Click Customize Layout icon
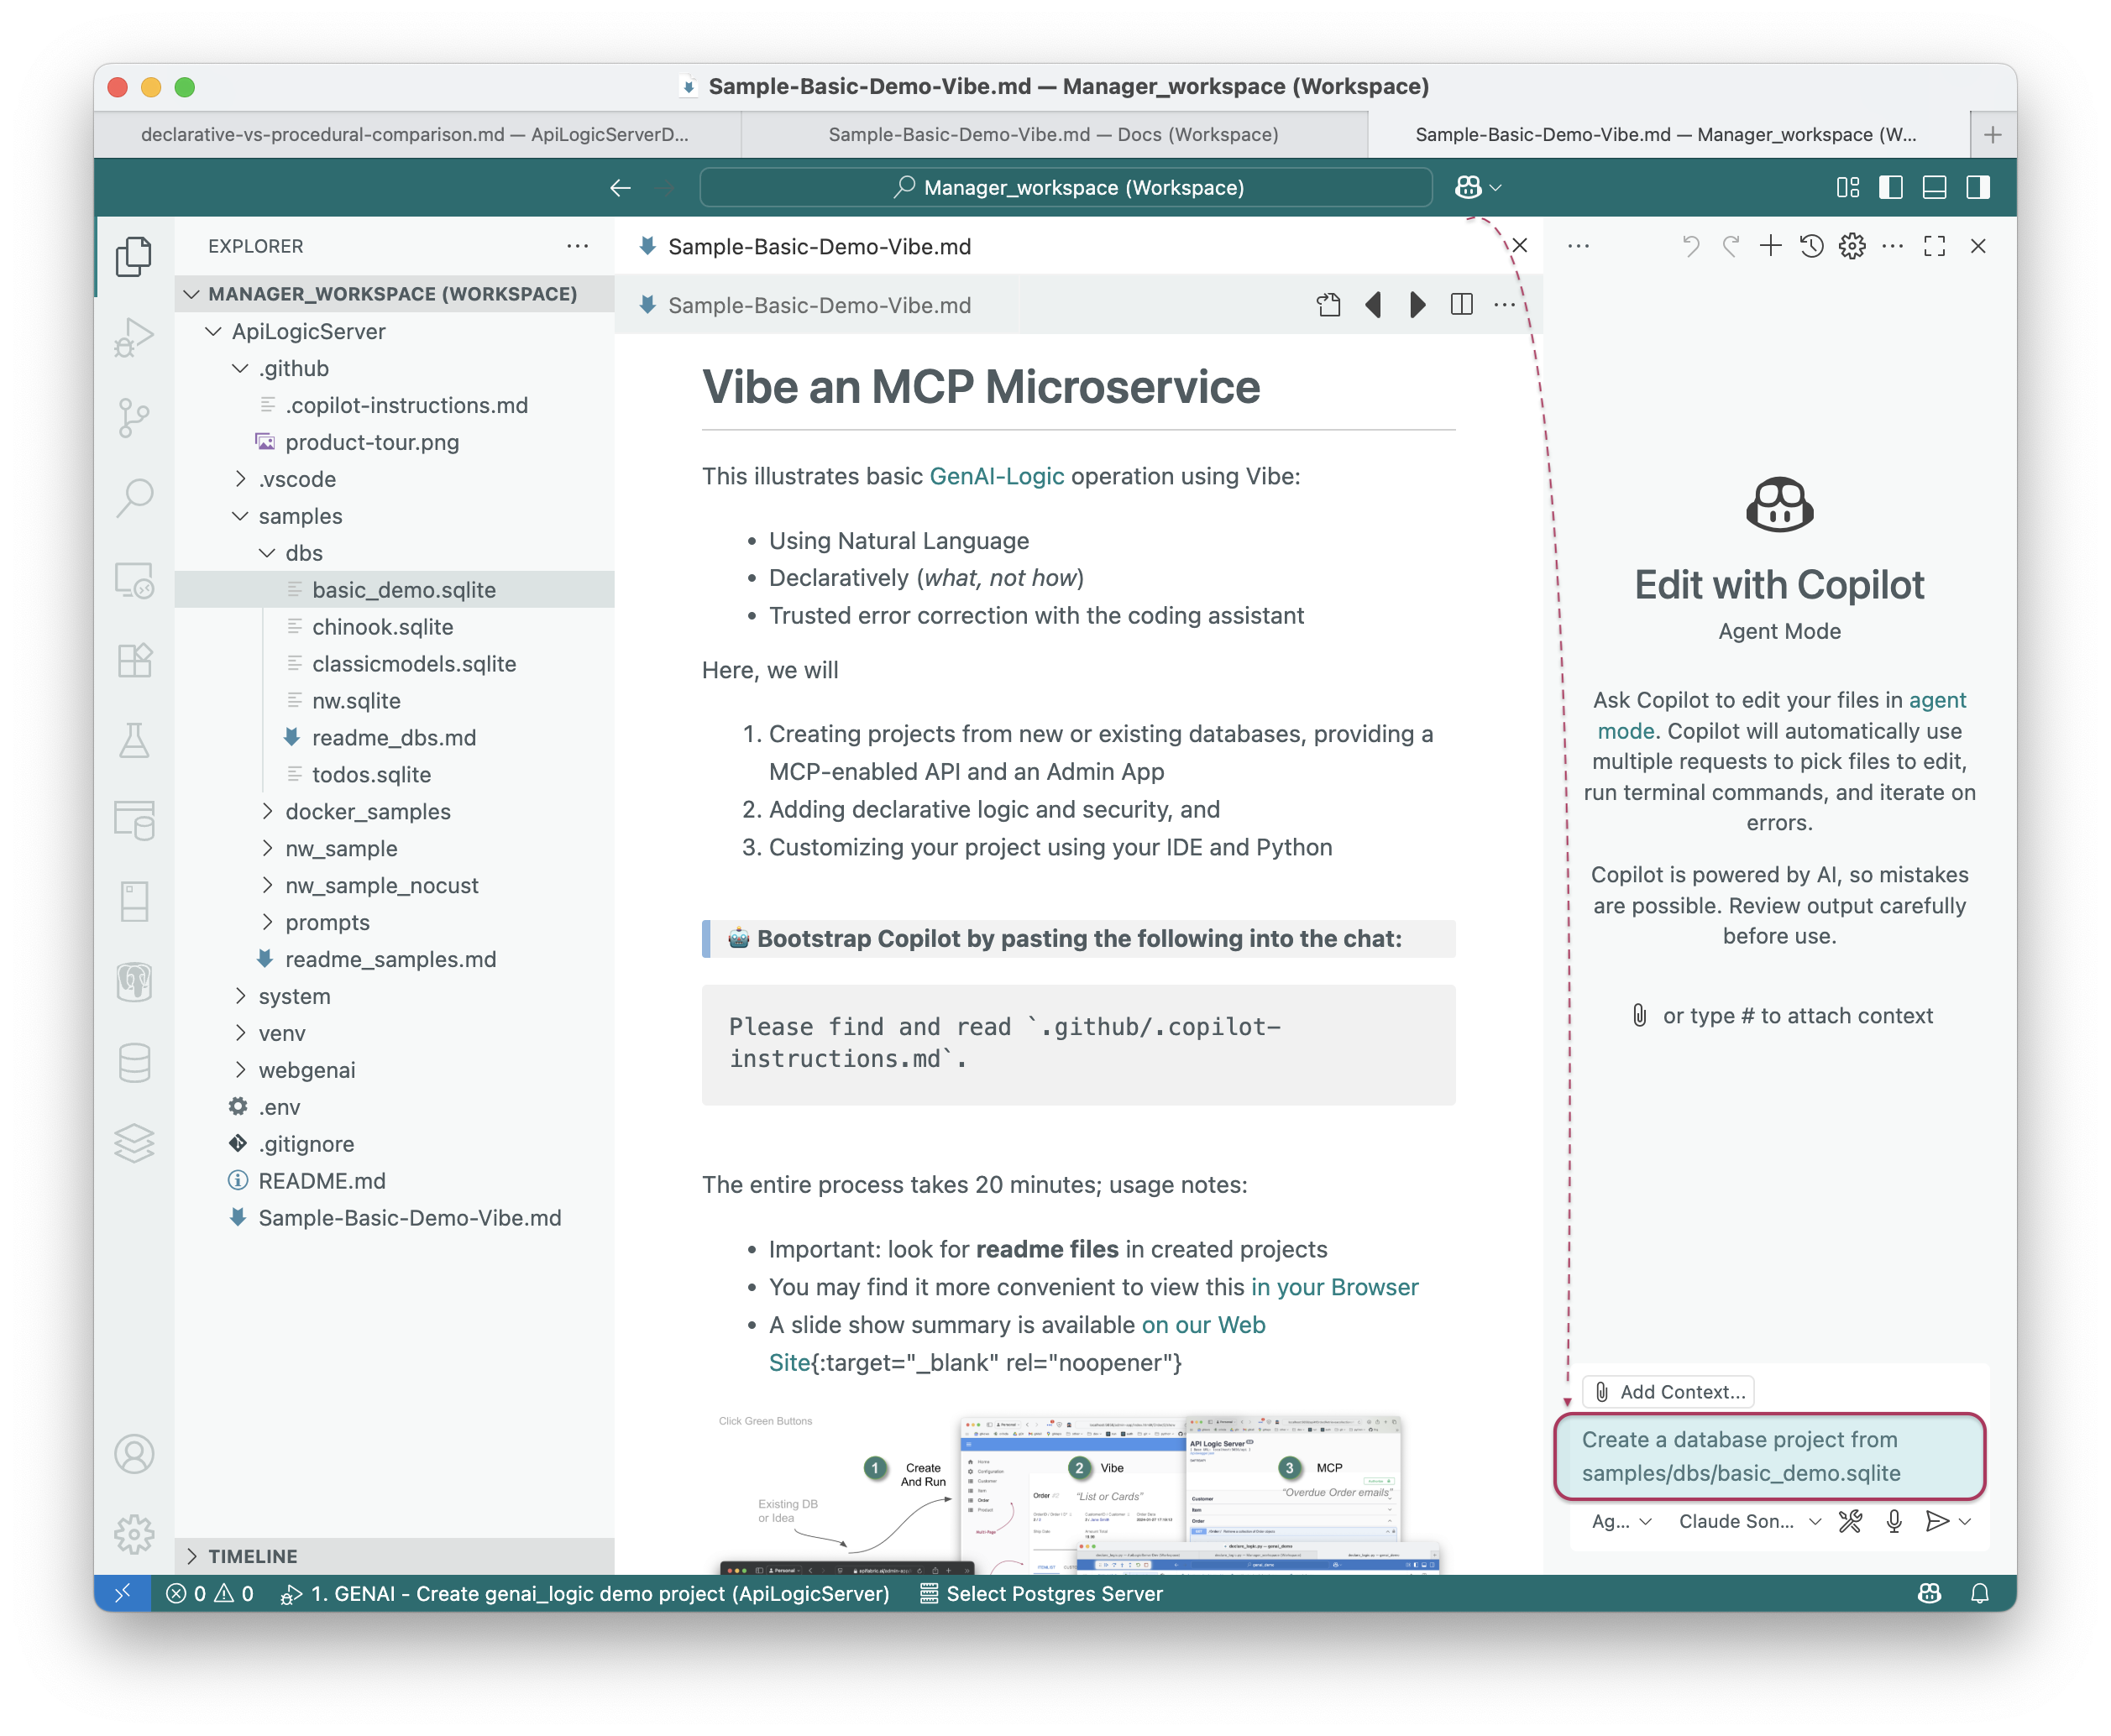Viewport: 2111px width, 1736px height. 1848,188
